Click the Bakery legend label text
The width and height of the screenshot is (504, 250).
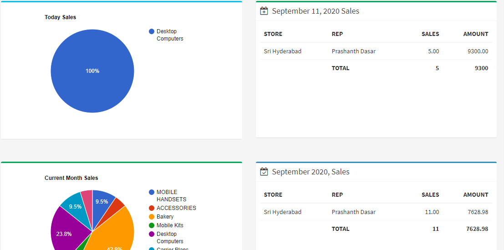click(165, 217)
